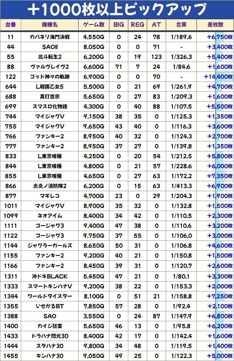Select the ワールドダイスター machine name cell
Image resolution: width=234 pixels, height=361 pixels.
click(50, 296)
